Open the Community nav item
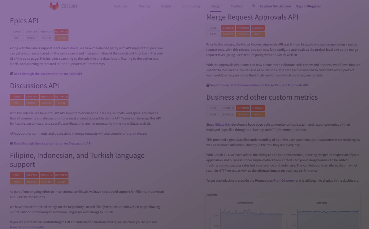This screenshot has height=229, width=369. (x=191, y=6)
